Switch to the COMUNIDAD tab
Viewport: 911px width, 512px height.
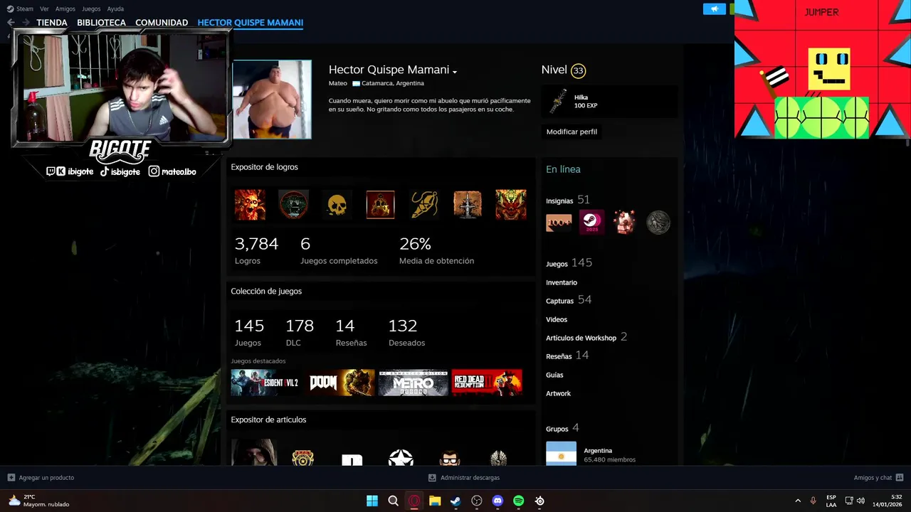pos(162,23)
